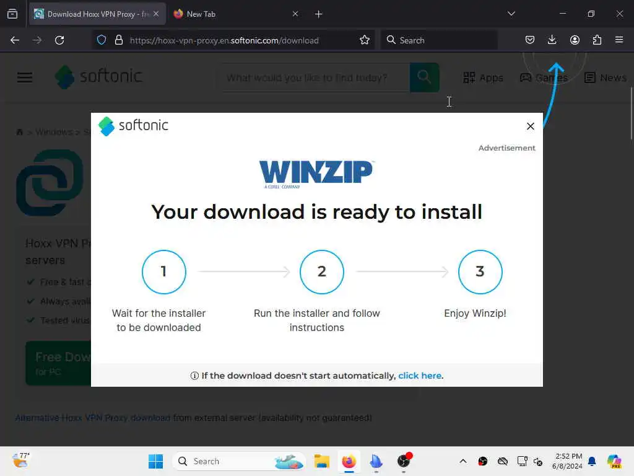Click the Firefox taskbar icon

pos(349,461)
